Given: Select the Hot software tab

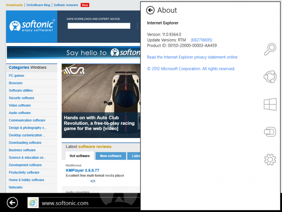Looking at the screenshot, I should coord(80,156).
